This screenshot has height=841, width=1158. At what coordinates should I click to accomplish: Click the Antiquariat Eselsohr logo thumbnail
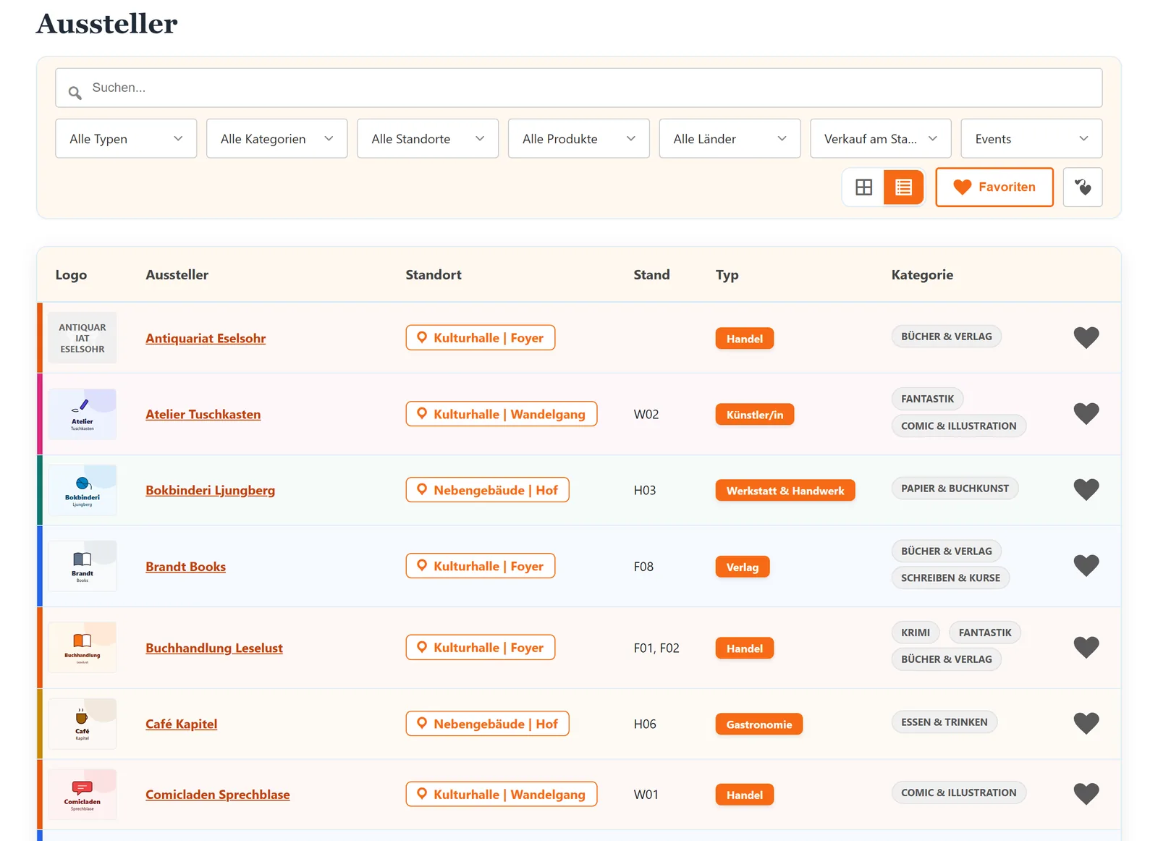point(83,338)
